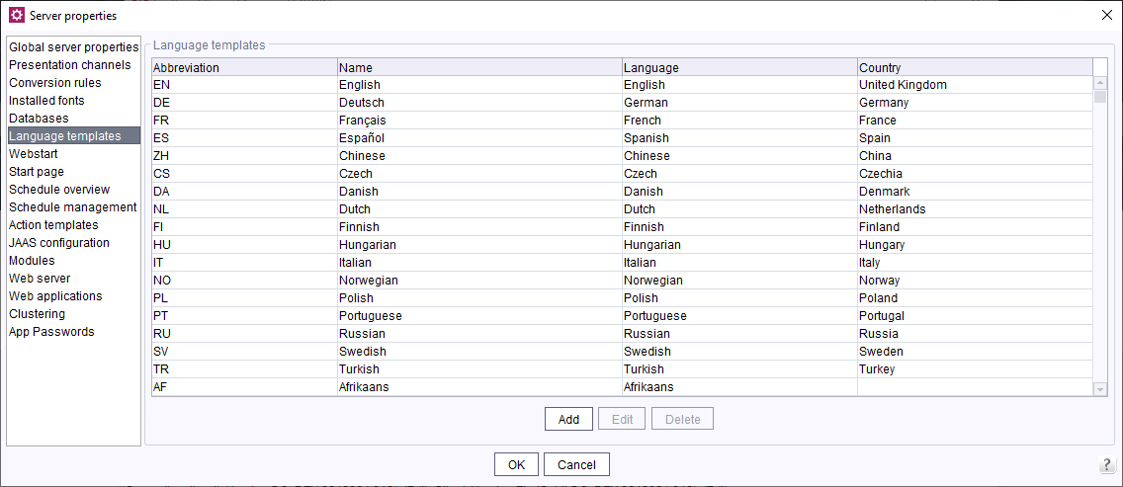1123x487 pixels.
Task: Click the Sweden country cell
Action: (976, 351)
